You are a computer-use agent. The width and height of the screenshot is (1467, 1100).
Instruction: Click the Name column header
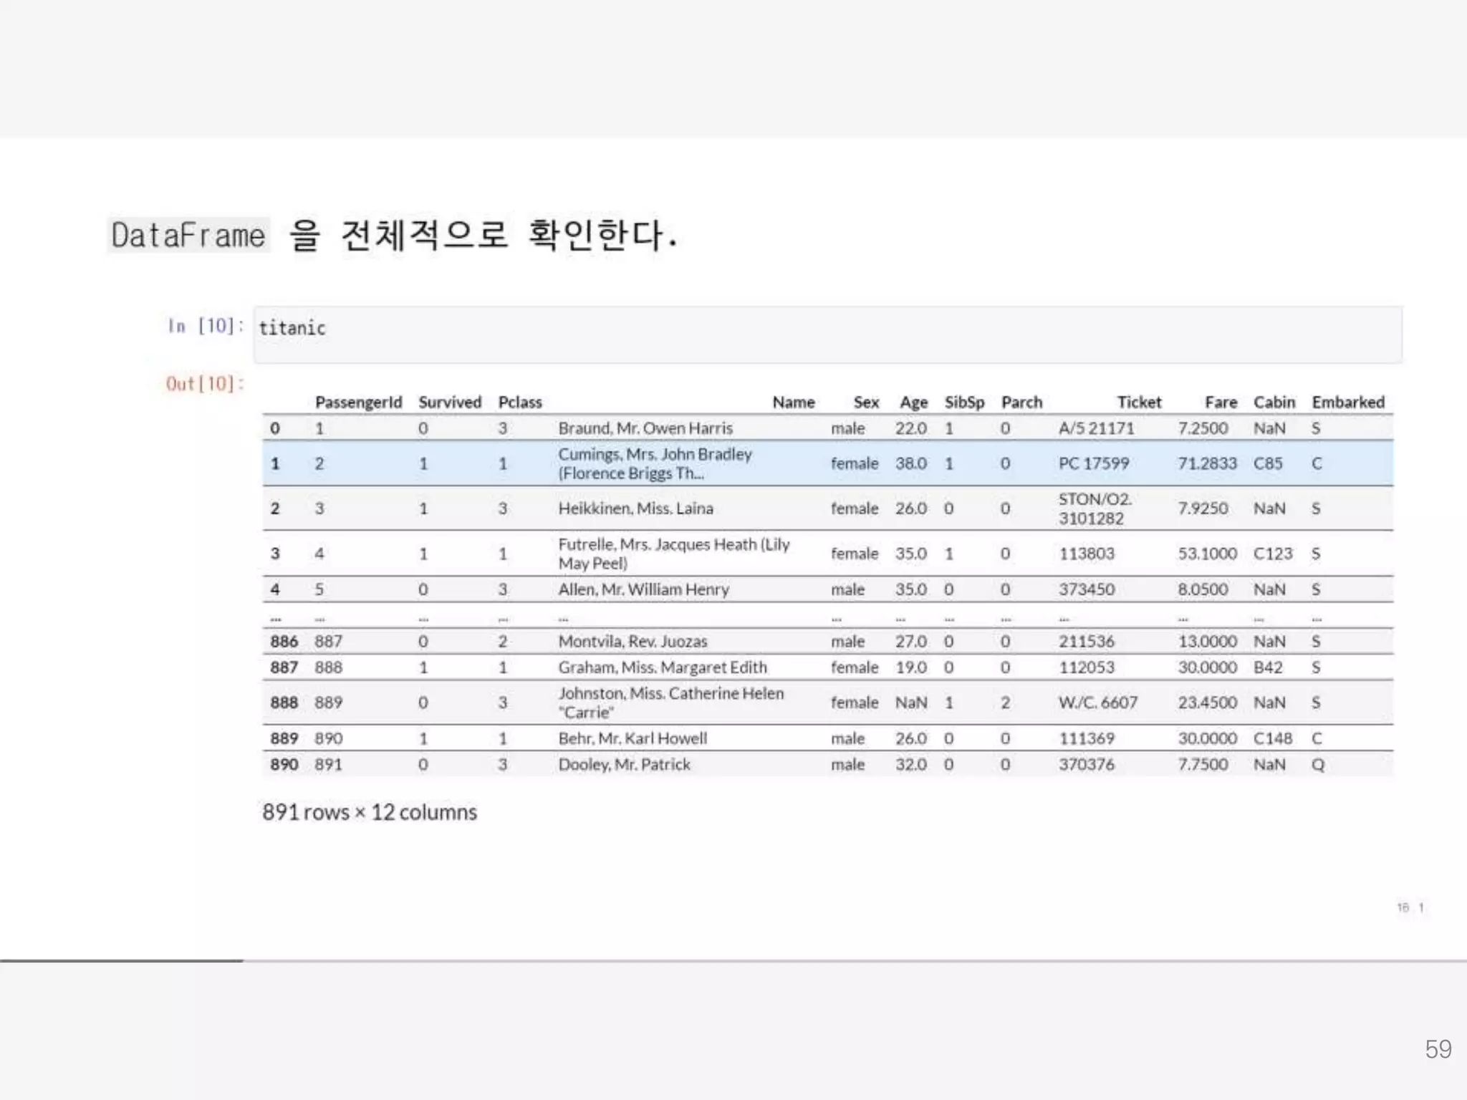tap(793, 402)
